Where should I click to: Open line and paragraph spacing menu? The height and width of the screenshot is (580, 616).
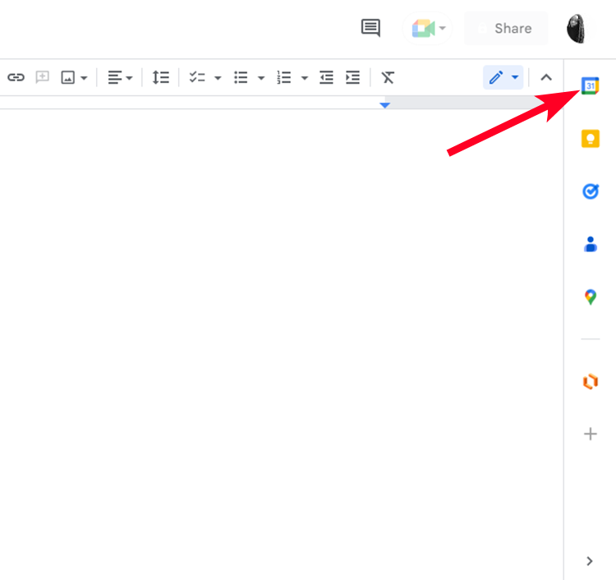160,77
